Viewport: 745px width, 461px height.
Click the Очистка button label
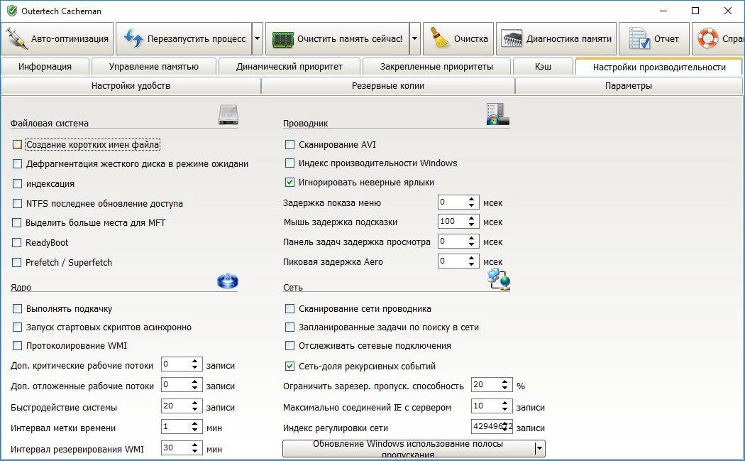pyautogui.click(x=471, y=39)
